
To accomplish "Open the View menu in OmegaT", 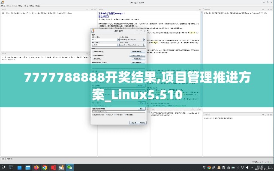I will coord(20,6).
